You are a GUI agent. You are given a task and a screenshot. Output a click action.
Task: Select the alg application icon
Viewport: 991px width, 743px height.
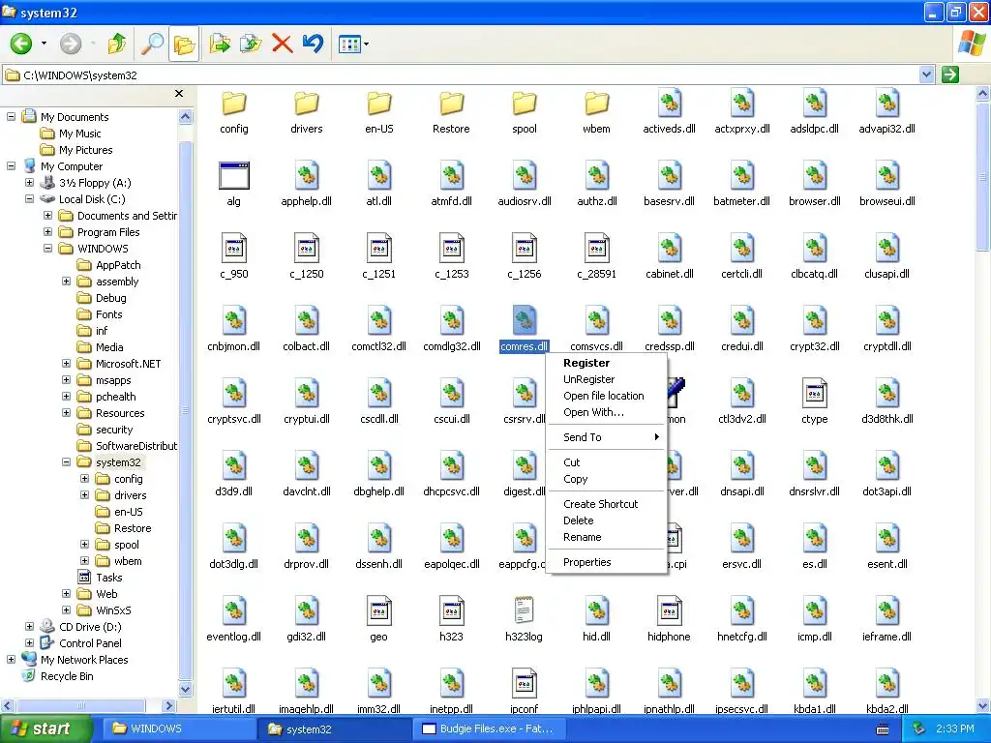(x=234, y=176)
